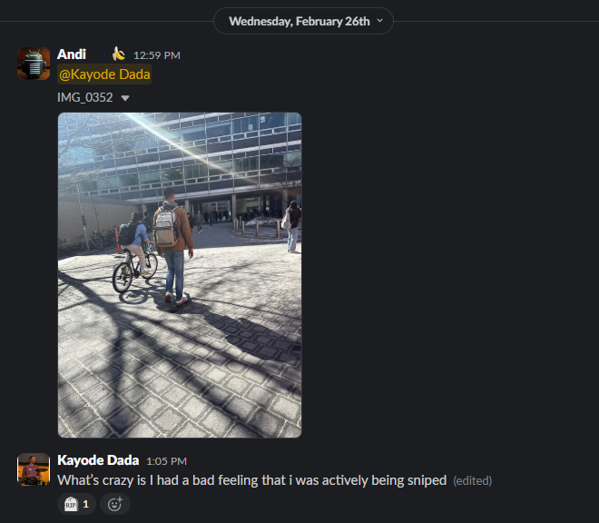Image resolution: width=599 pixels, height=523 pixels.
Task: Click the chevron in the date divider
Action: pyautogui.click(x=379, y=21)
